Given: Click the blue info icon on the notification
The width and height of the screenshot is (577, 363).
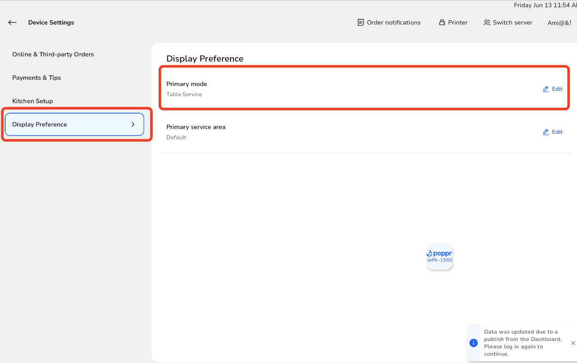Looking at the screenshot, I should pos(473,343).
